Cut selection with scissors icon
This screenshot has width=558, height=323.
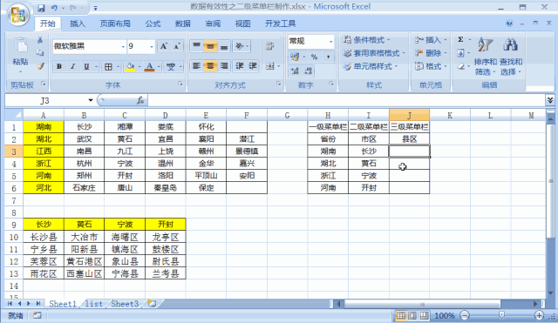coord(40,40)
